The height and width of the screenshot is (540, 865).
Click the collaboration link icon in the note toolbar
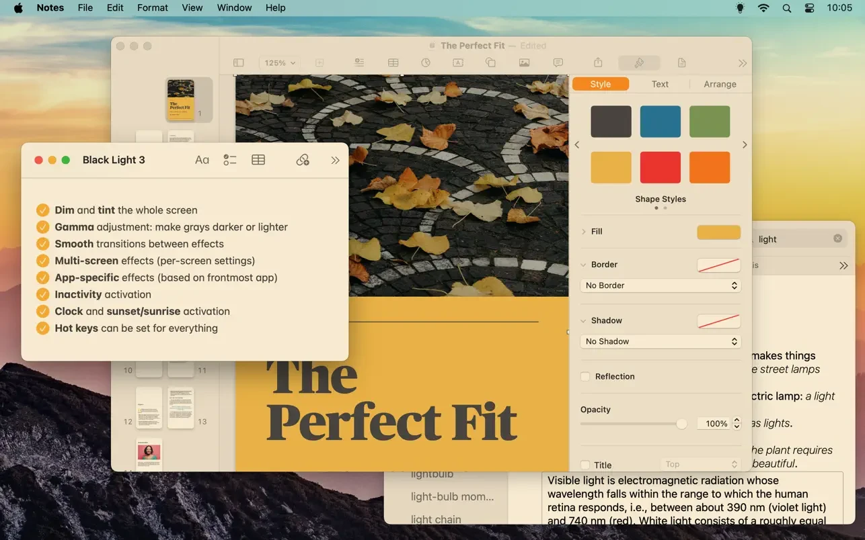tap(303, 160)
